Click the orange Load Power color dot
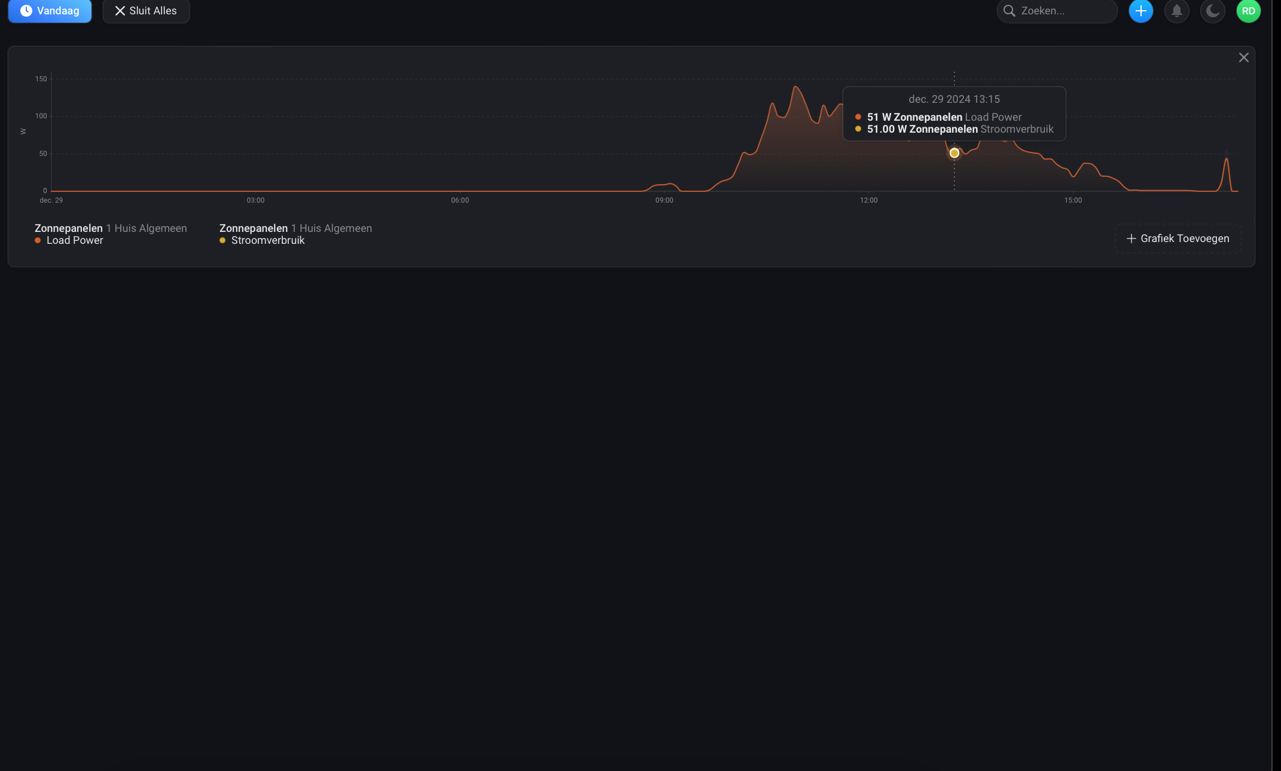This screenshot has height=771, width=1281. (x=38, y=240)
